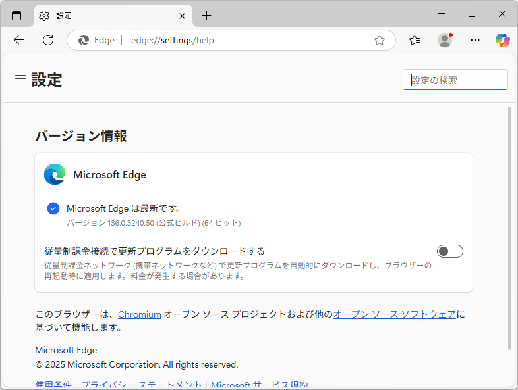
Task: Open the Favorites list icon
Action: coord(415,40)
